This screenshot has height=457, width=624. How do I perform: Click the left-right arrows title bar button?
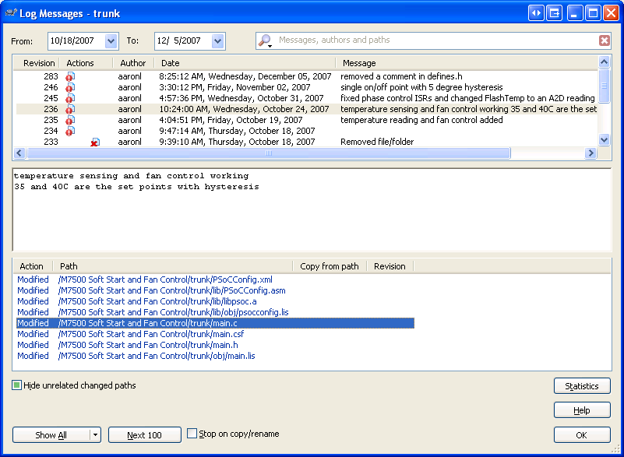click(536, 13)
